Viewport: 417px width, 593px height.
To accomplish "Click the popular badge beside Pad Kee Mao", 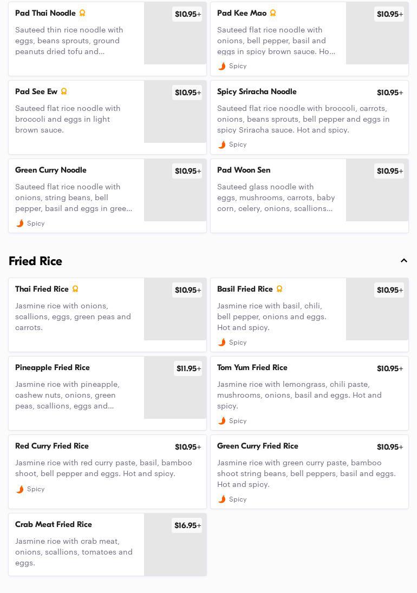I will pyautogui.click(x=273, y=13).
